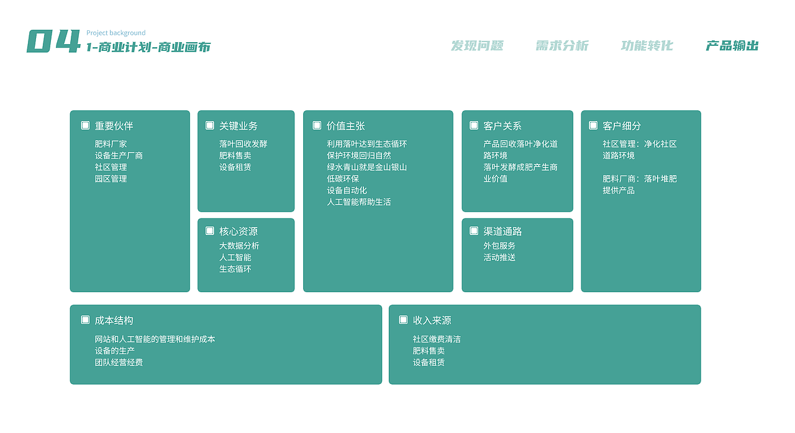Open the 功能转化 section
795x433 pixels.
pyautogui.click(x=646, y=45)
